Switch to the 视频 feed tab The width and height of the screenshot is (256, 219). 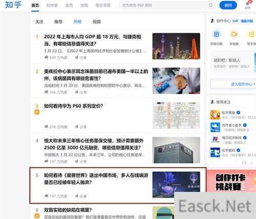tap(97, 22)
